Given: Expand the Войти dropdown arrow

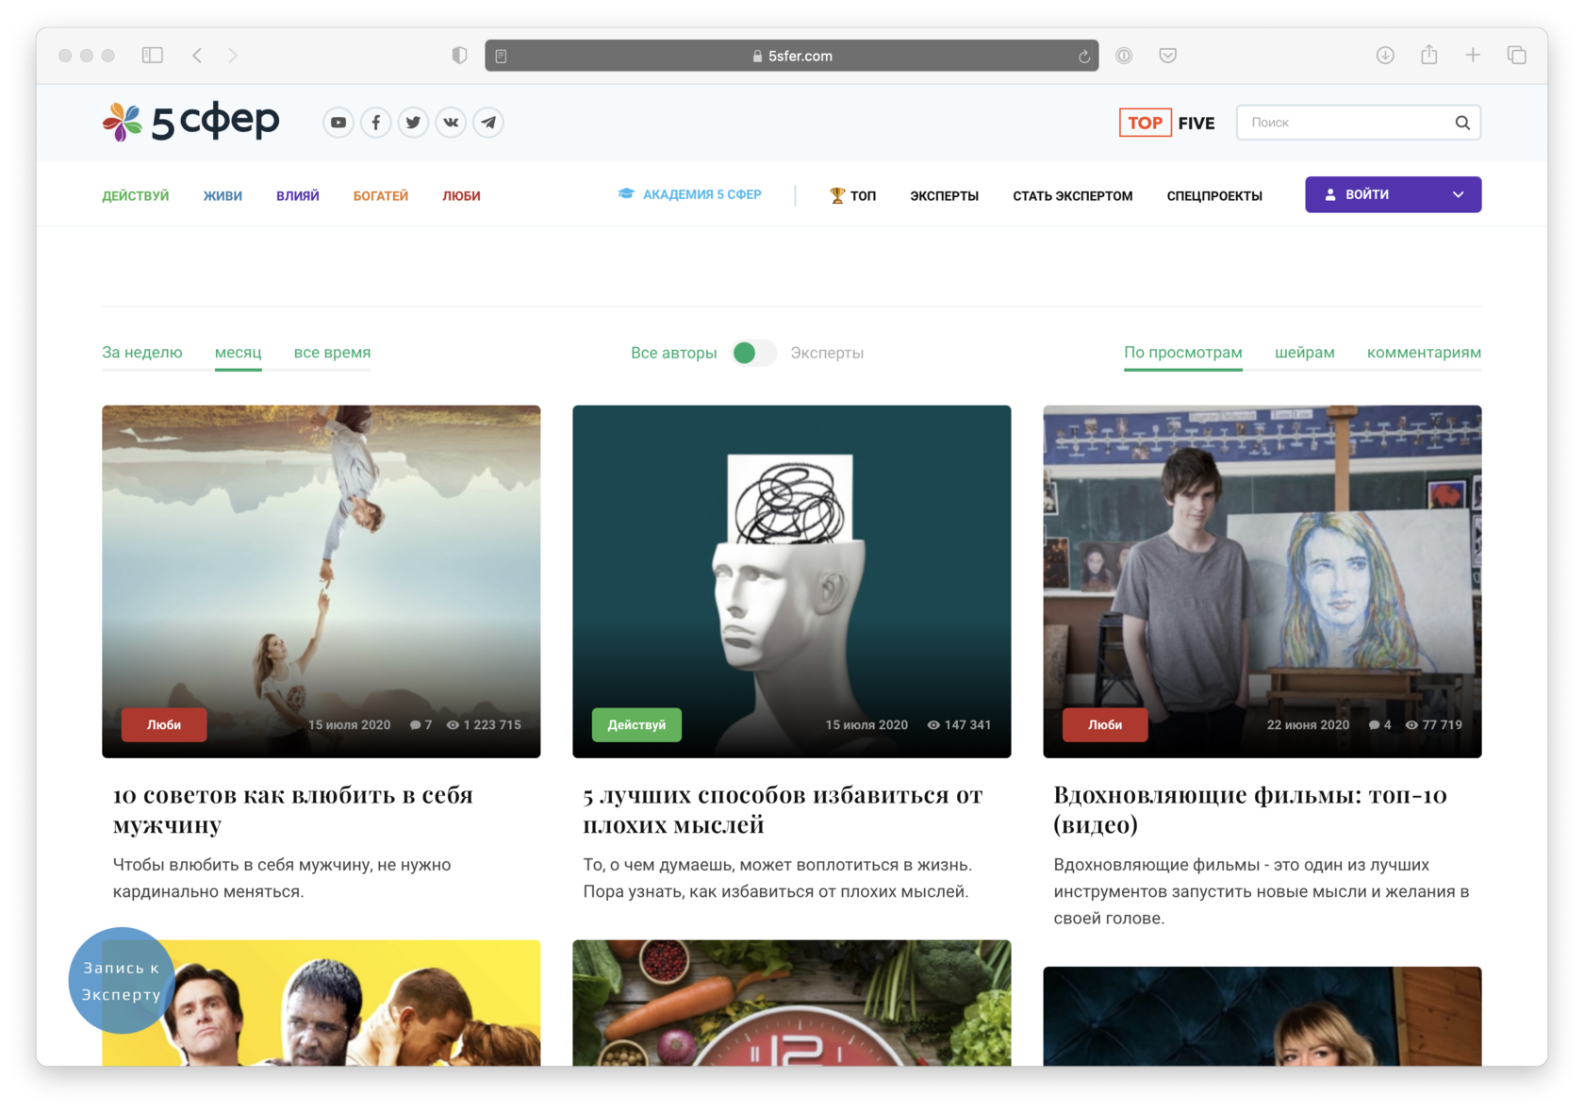Looking at the screenshot, I should click(1458, 195).
